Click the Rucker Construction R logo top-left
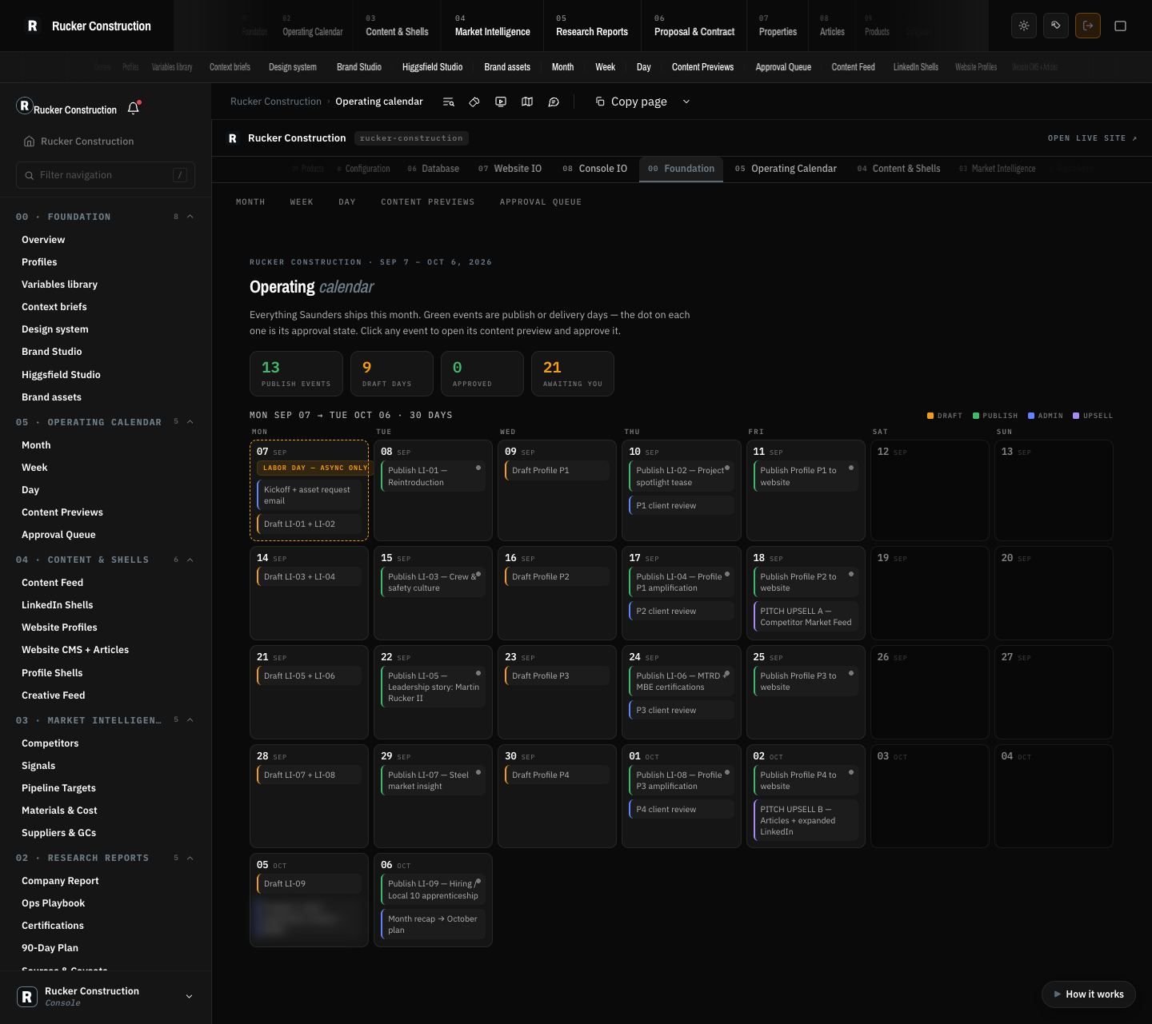The height and width of the screenshot is (1024, 1152). tap(33, 26)
